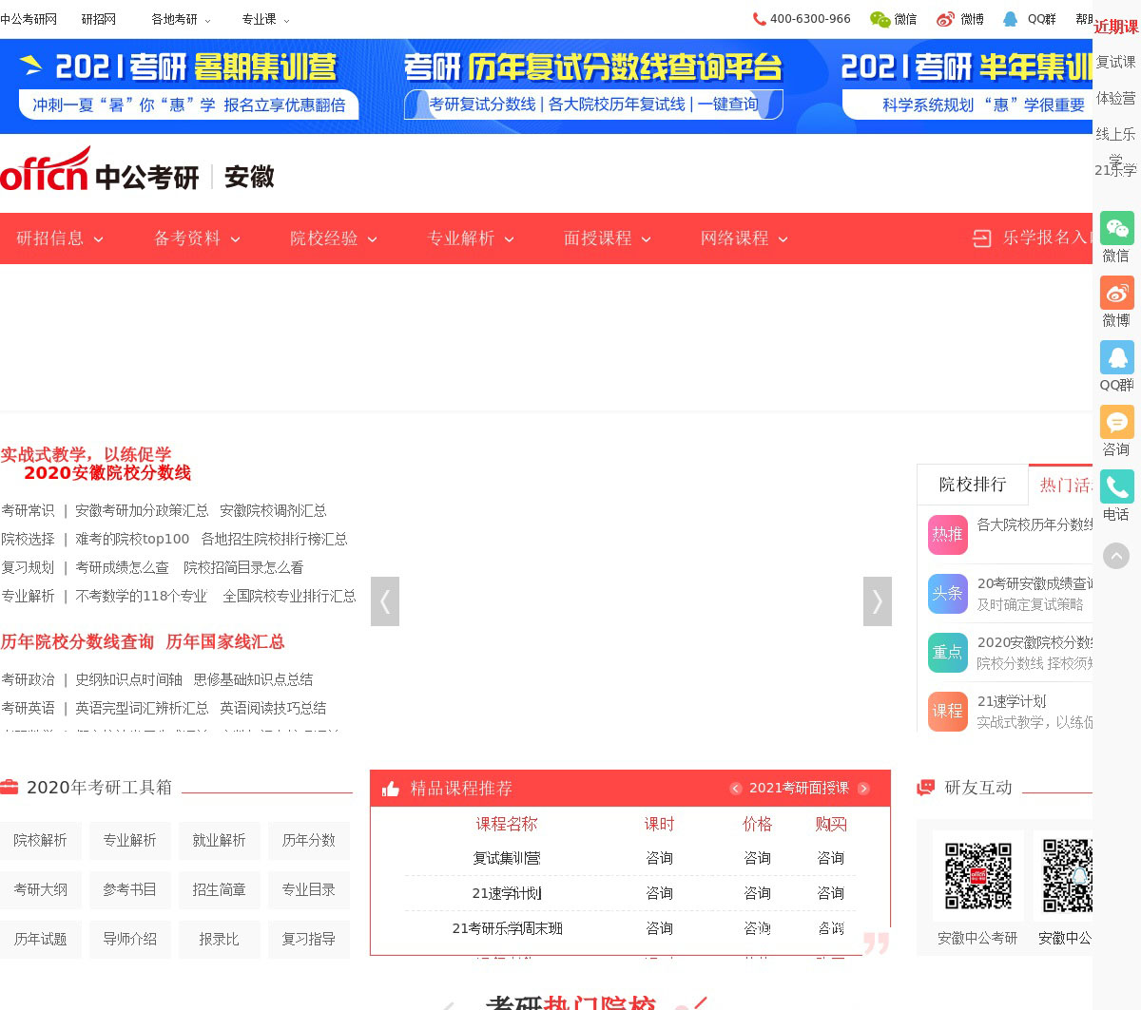Open the 安徽考研加分政策汇总 link
1141x1010 pixels.
point(142,511)
